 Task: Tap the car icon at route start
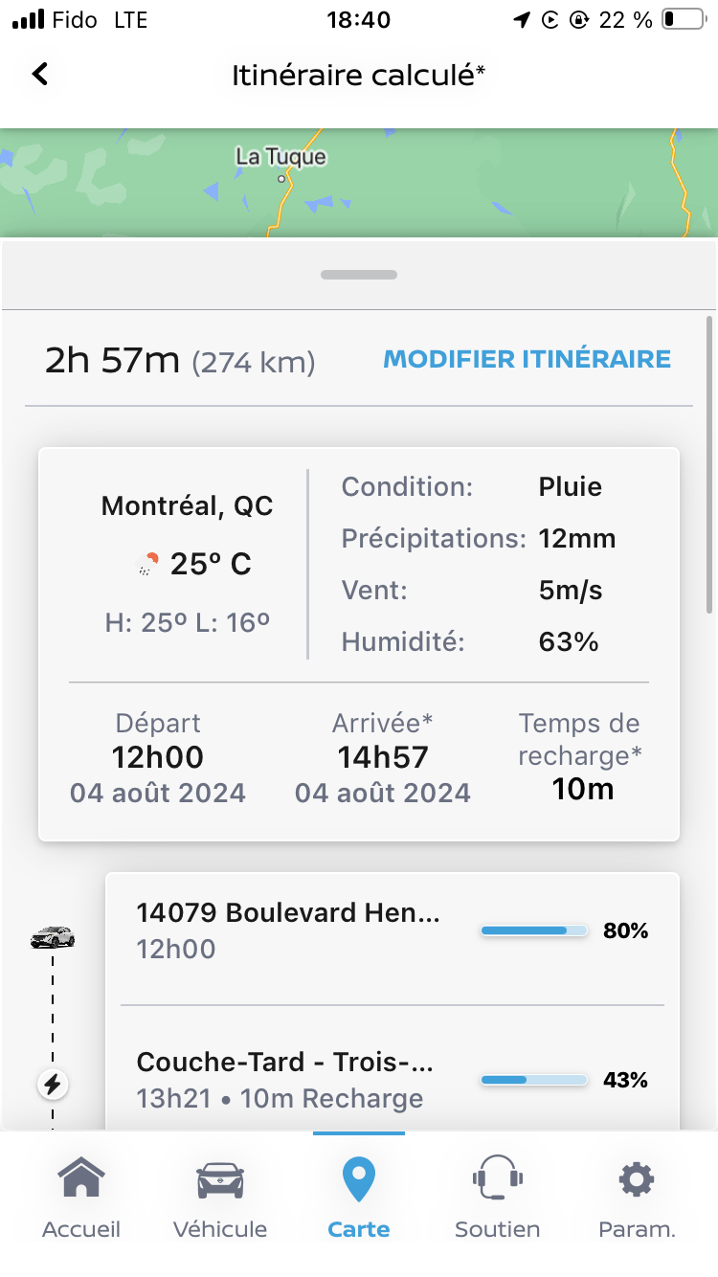click(x=53, y=937)
